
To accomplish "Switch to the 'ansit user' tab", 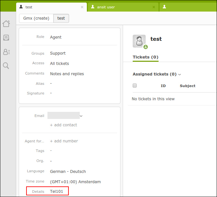I will coord(123,7).
